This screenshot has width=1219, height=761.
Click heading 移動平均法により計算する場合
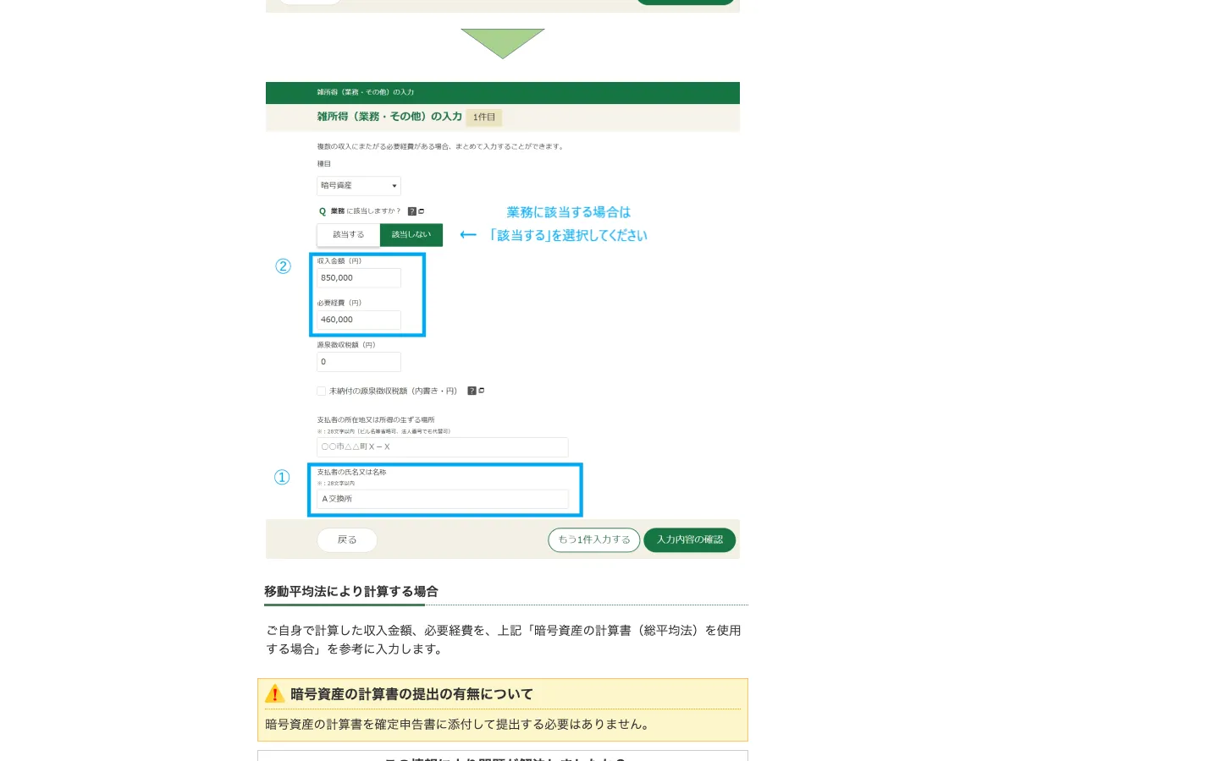click(x=351, y=592)
